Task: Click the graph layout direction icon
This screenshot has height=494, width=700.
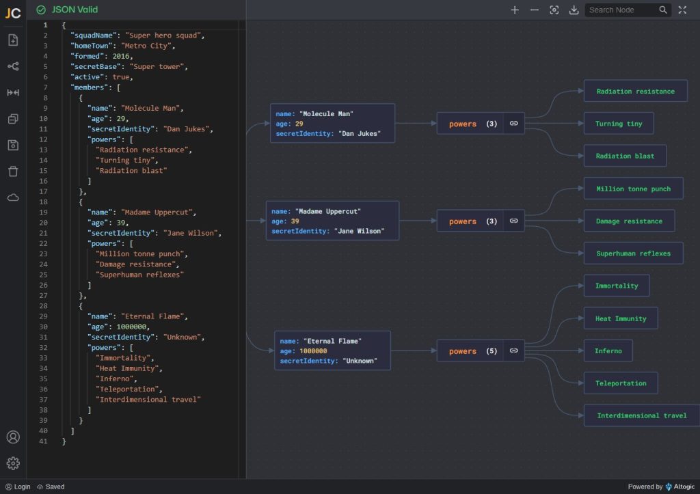Action: point(13,66)
